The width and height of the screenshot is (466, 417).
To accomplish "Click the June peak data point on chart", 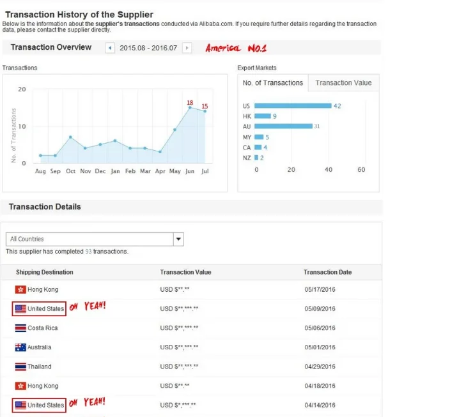I will click(190, 107).
